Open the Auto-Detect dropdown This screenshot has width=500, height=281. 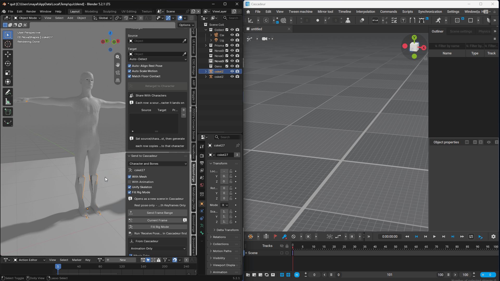pos(158,59)
